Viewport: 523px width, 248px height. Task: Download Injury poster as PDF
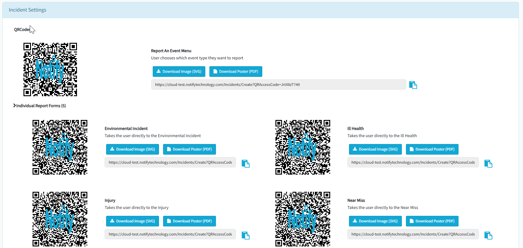click(x=189, y=221)
